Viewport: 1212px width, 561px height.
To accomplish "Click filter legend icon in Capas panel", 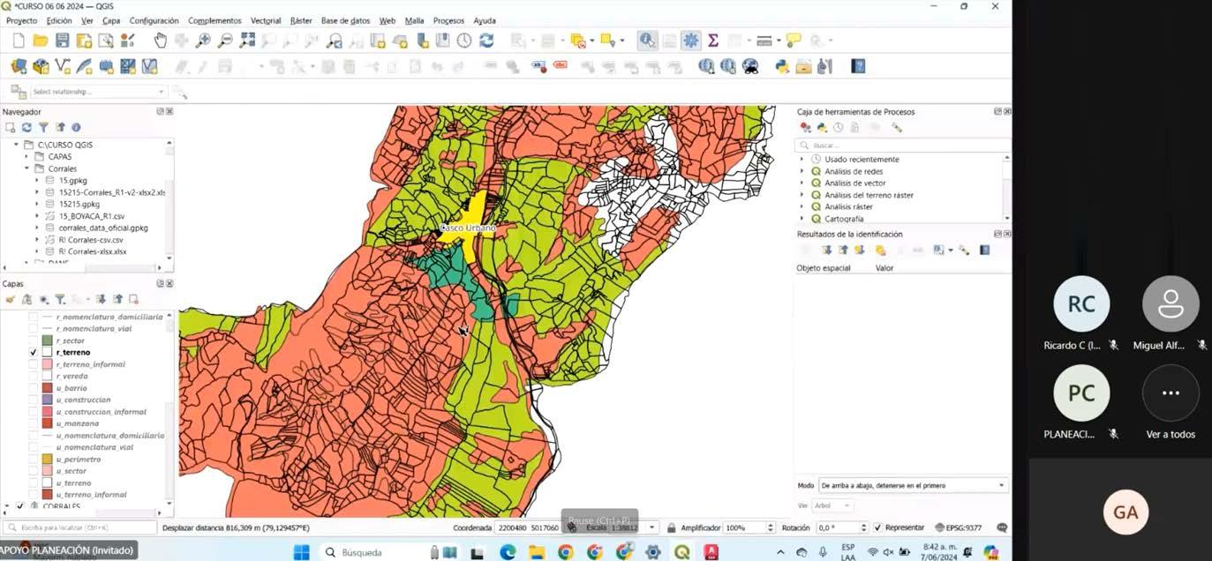I will coord(60,300).
